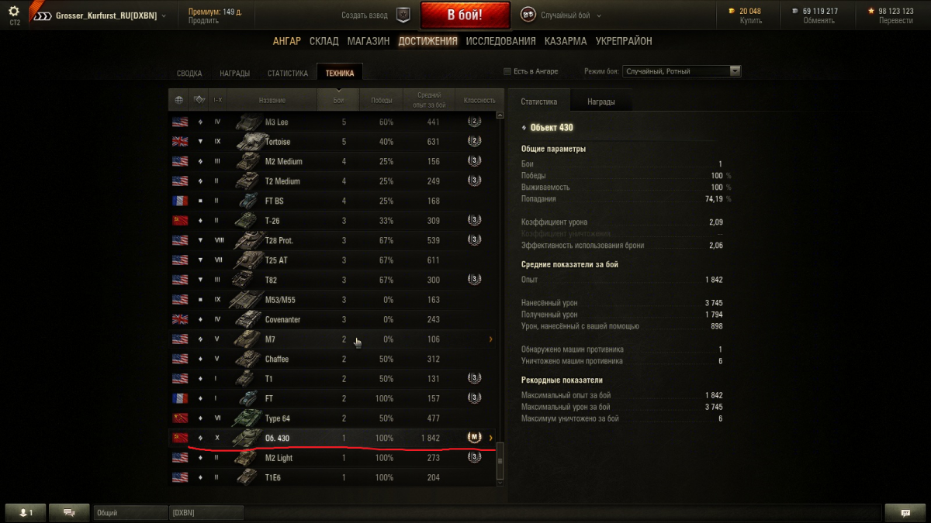
Task: Click the free experience star icon
Action: 871,11
